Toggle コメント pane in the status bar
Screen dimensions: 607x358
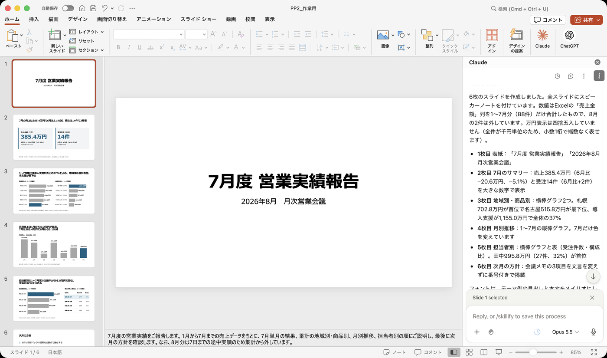point(428,352)
